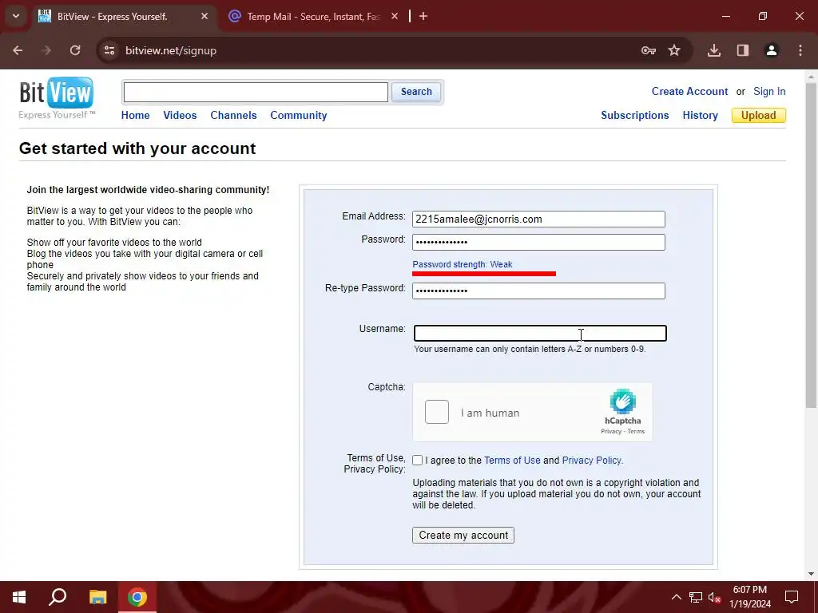Viewport: 818px width, 613px height.
Task: Open File Explorer from the taskbar
Action: click(97, 597)
